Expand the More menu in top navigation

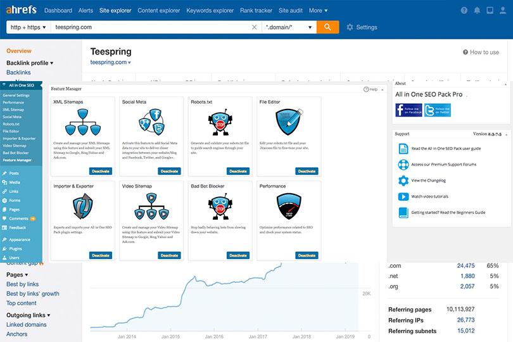point(318,11)
